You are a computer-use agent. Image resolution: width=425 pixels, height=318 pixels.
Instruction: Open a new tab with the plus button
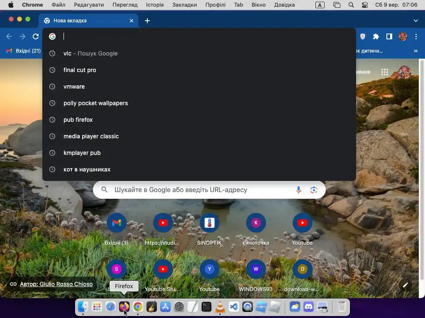(x=147, y=21)
